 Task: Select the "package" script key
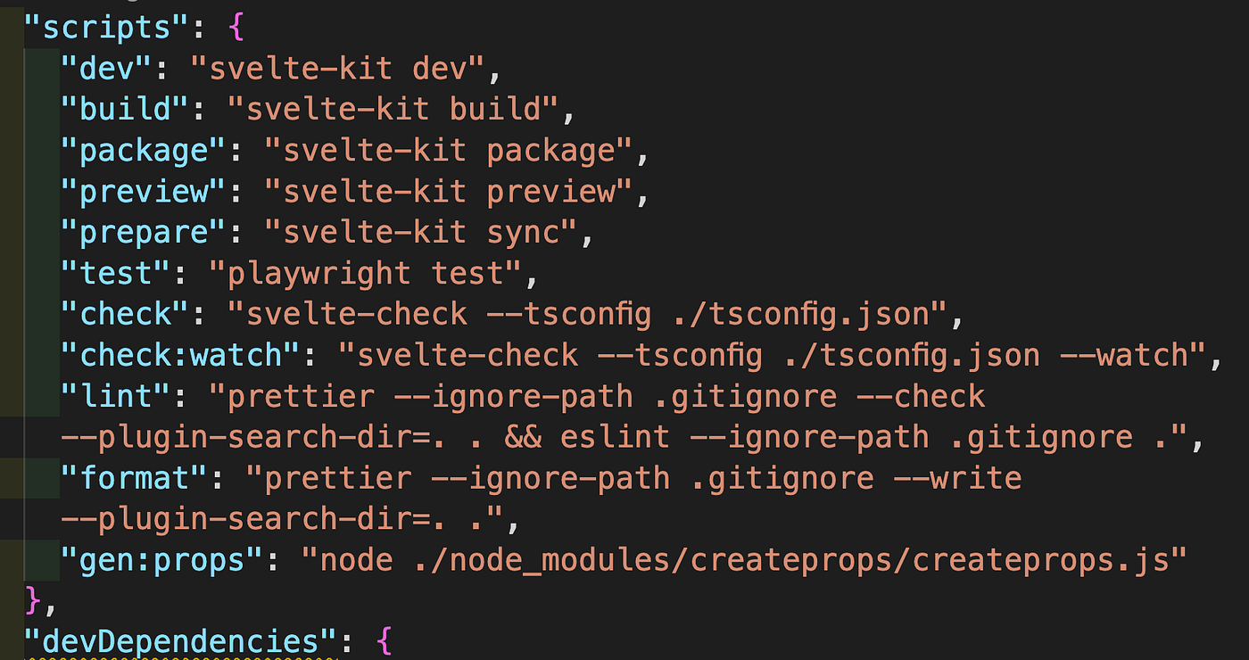tap(145, 151)
